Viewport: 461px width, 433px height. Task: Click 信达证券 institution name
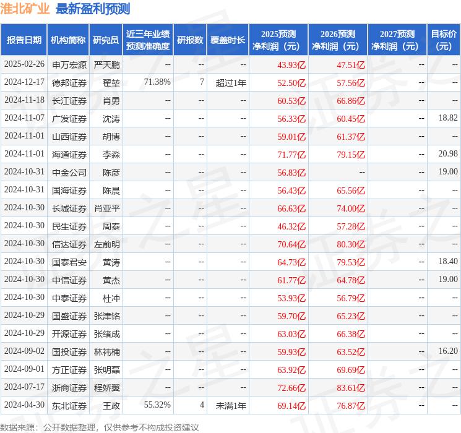(x=69, y=244)
